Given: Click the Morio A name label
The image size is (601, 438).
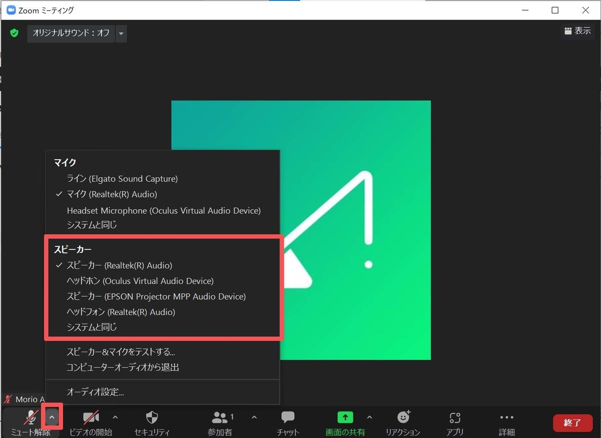Looking at the screenshot, I should 30,399.
